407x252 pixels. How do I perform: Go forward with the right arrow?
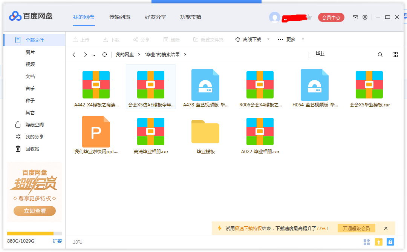[x=85, y=55]
